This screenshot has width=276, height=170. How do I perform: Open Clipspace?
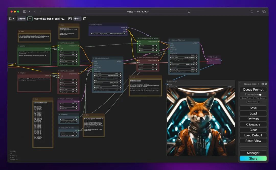[x=253, y=124]
